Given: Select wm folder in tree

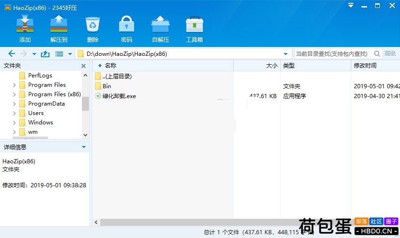Looking at the screenshot, I should click(32, 132).
